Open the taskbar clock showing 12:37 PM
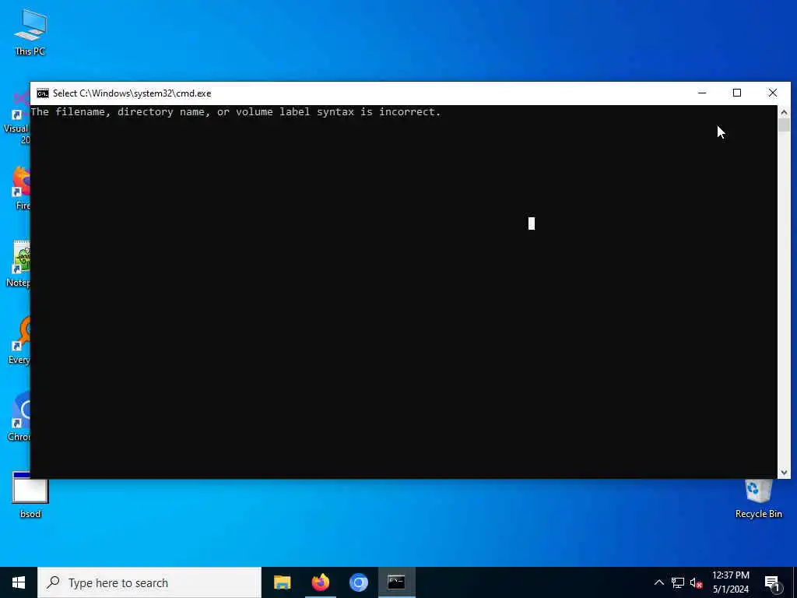This screenshot has height=598, width=797. click(x=730, y=582)
